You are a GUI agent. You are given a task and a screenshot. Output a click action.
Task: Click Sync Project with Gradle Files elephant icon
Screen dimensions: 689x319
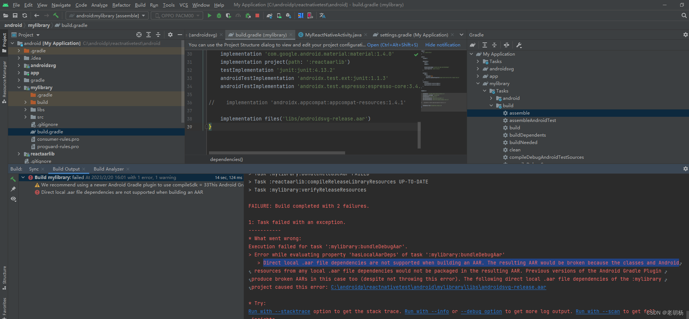pyautogui.click(x=269, y=15)
